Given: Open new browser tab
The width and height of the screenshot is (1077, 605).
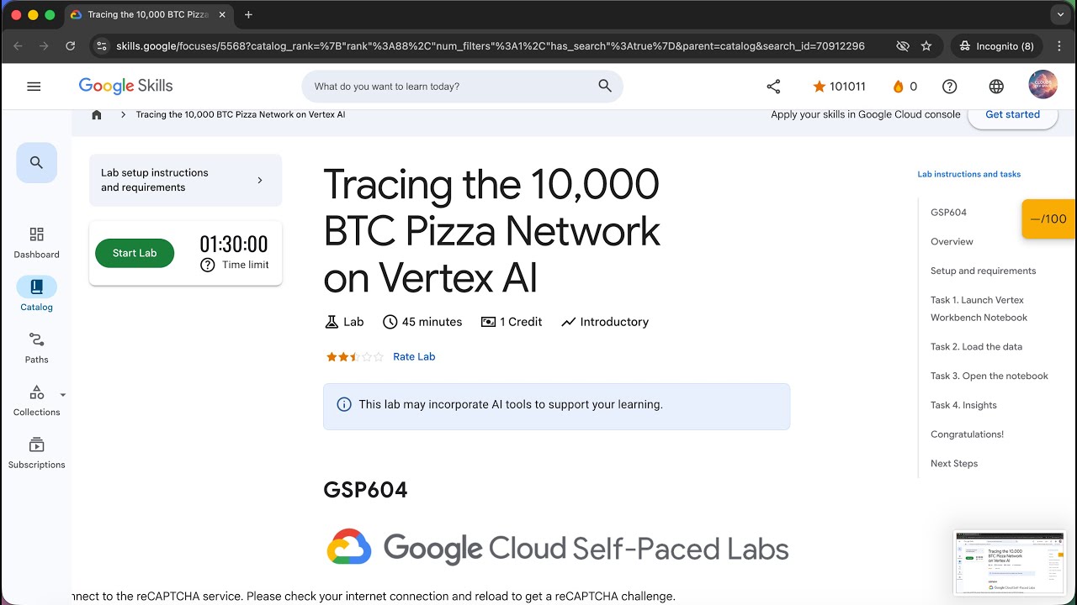Looking at the screenshot, I should pyautogui.click(x=248, y=14).
